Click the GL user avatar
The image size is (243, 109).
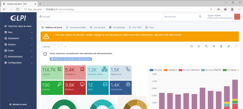[x=237, y=17]
